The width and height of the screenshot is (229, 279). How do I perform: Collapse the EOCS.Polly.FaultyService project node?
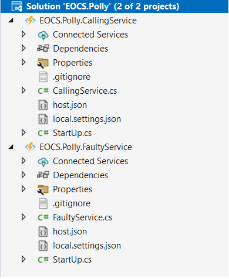pos(11,147)
